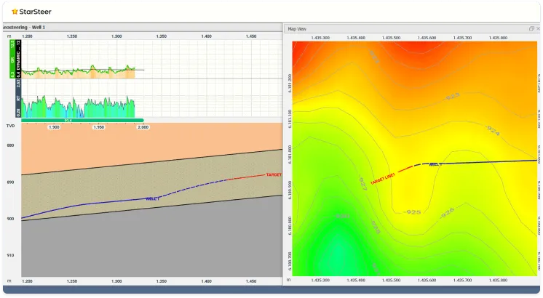543x298 pixels.
Task: Select the -923 contour label
Action: (x=452, y=97)
